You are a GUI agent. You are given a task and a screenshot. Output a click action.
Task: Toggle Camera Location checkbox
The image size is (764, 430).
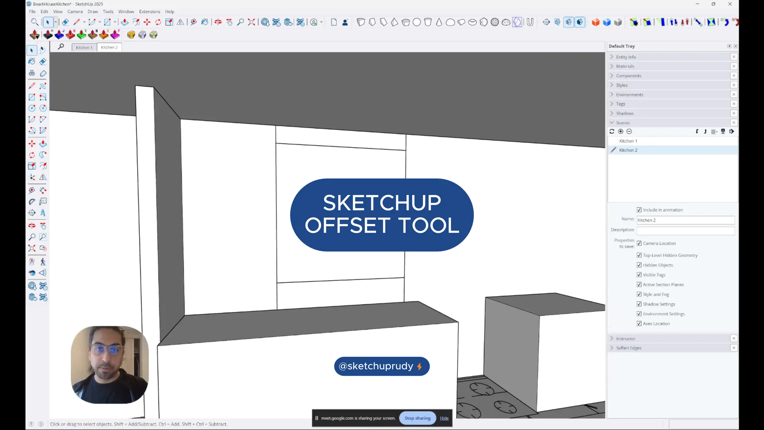coord(639,243)
